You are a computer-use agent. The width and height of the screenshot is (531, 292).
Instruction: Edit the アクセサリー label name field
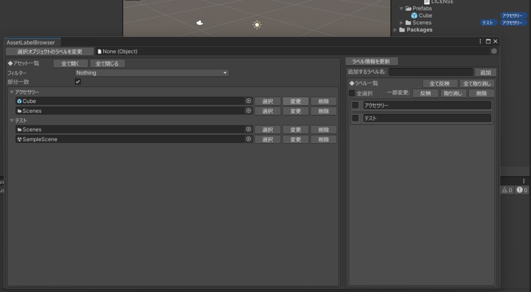(x=427, y=106)
